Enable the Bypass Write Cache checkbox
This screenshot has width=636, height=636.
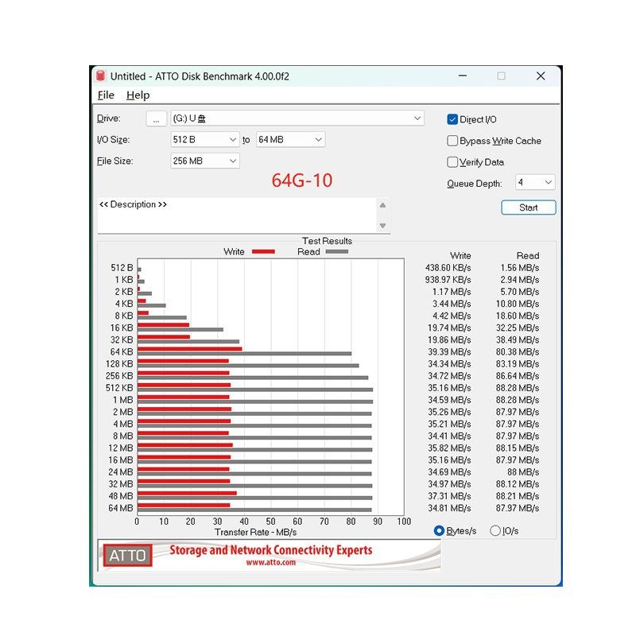point(452,141)
